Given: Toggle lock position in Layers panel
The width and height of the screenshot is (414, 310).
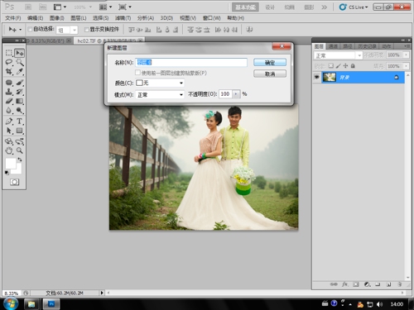Looking at the screenshot, I should click(345, 66).
